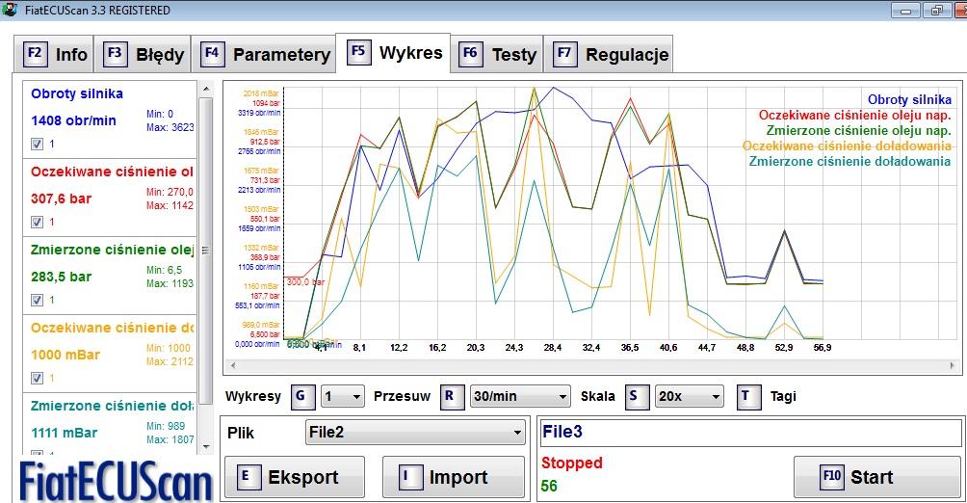Click the green 56 counter value
The image size is (967, 503).
coord(549,487)
